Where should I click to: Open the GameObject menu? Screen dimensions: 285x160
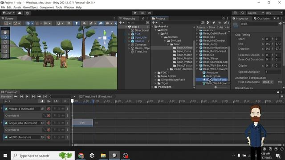pyautogui.click(x=30, y=8)
